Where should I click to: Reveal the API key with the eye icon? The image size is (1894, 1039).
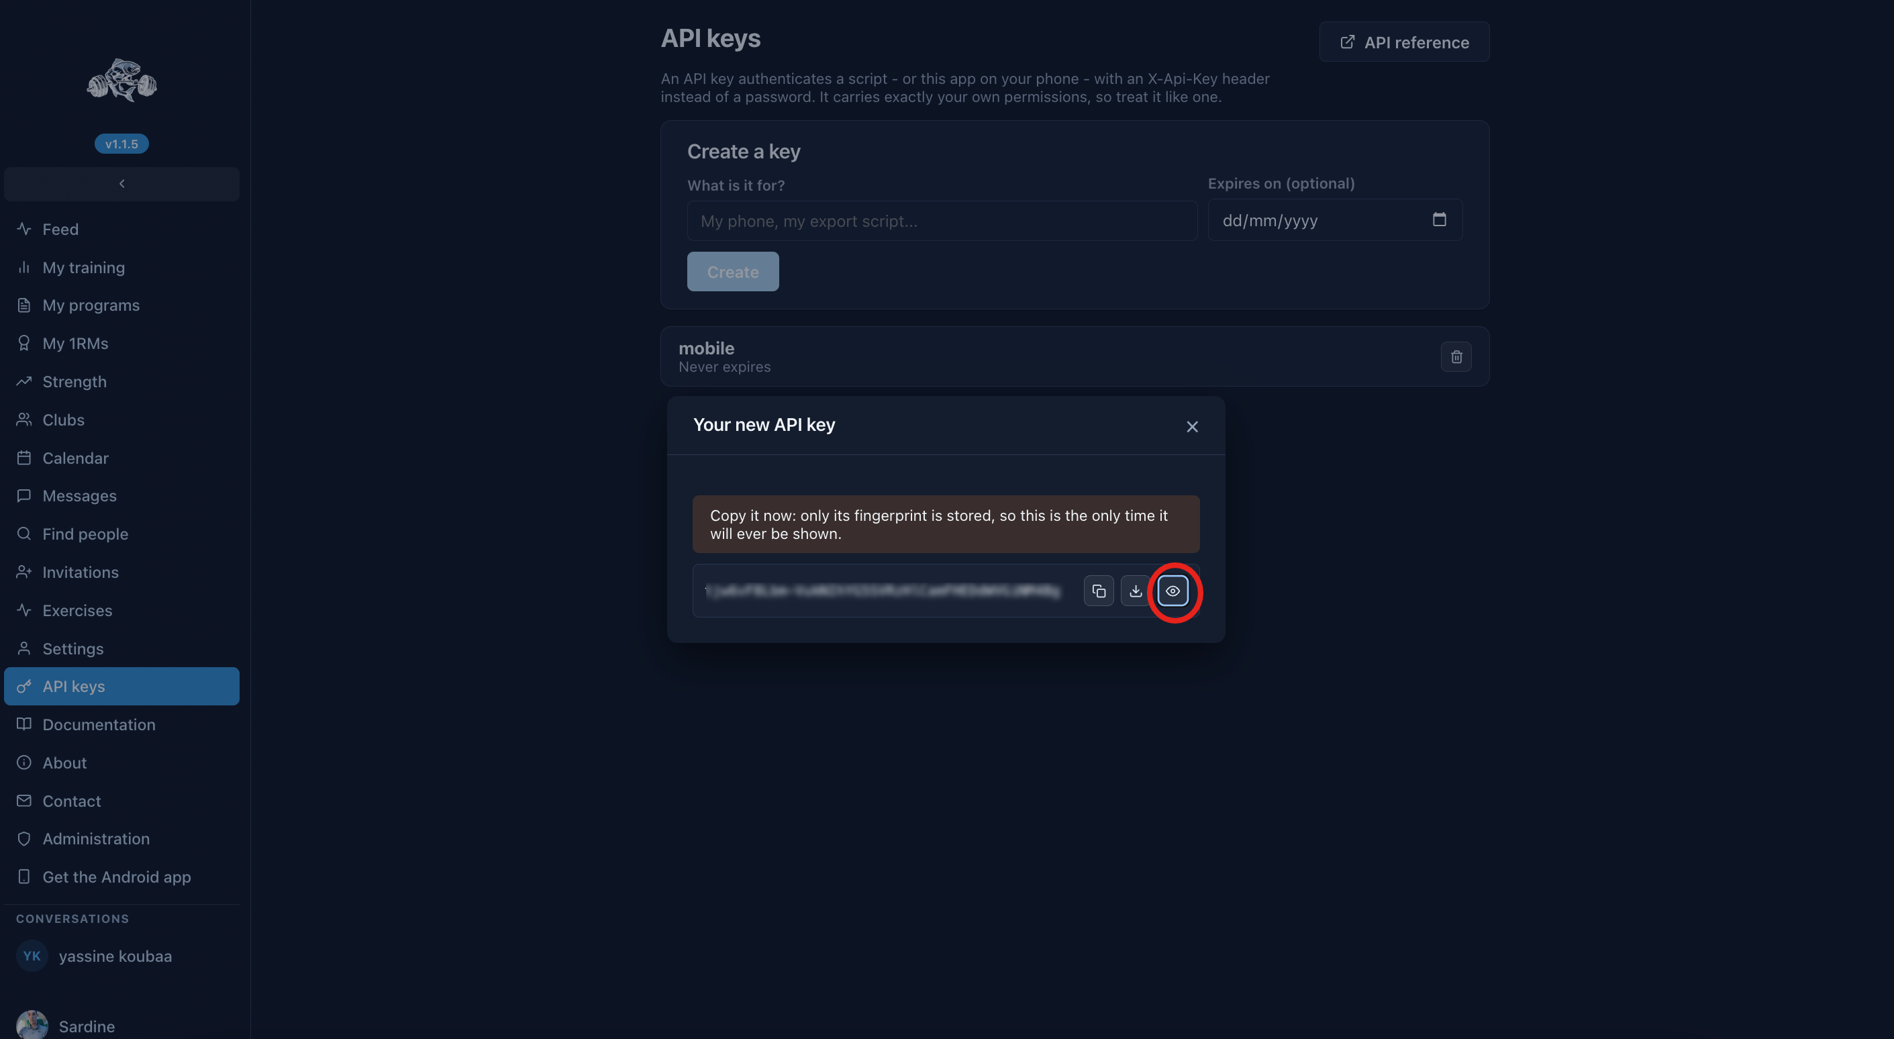coord(1173,591)
